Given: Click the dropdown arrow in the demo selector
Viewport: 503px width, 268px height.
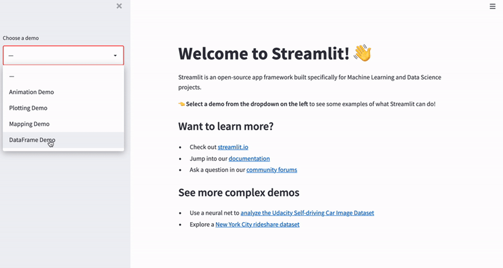Looking at the screenshot, I should pyautogui.click(x=115, y=56).
